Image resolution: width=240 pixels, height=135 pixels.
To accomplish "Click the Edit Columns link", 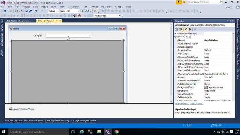I will 182,103.
